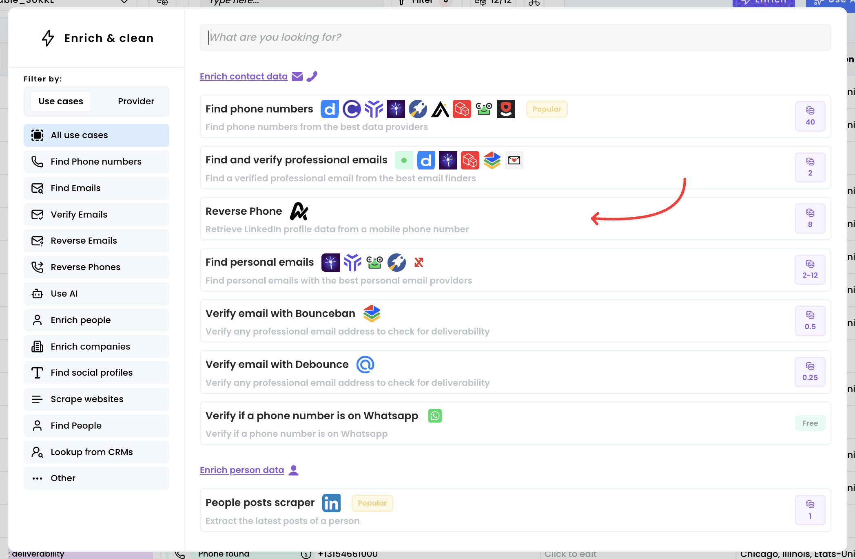855x559 pixels.
Task: Click the WhatsApp icon in the verify row
Action: (435, 416)
